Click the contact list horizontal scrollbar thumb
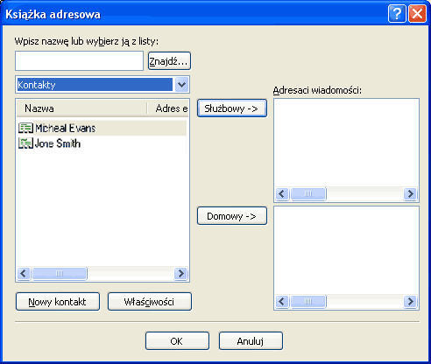The image size is (431, 364). 60,274
